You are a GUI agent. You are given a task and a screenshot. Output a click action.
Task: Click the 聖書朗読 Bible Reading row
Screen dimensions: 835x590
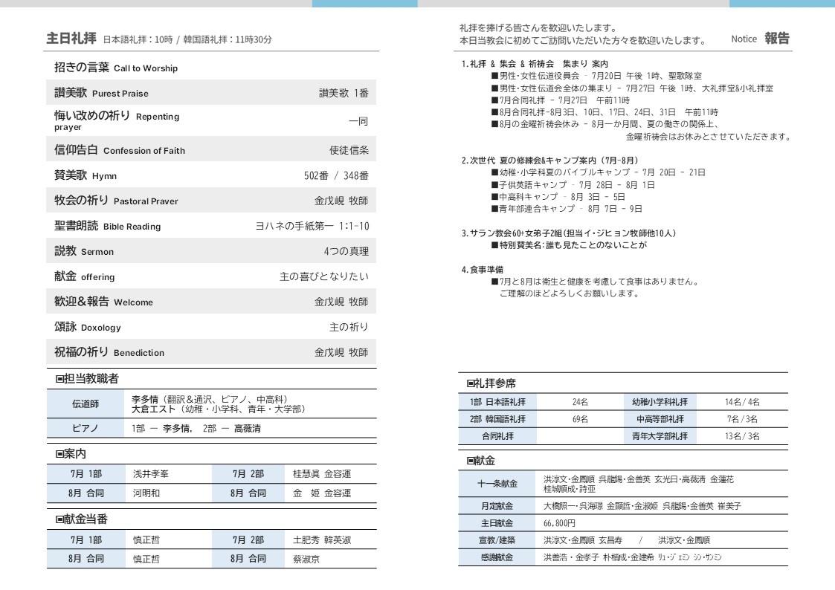(x=211, y=226)
